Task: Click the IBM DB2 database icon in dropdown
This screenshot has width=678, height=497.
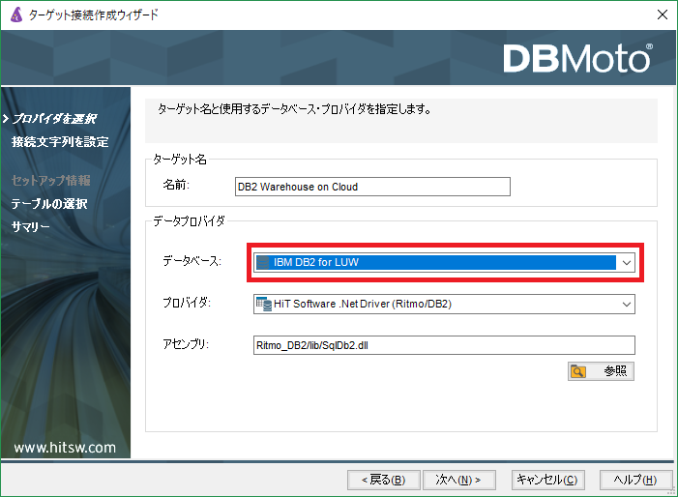Action: click(x=262, y=262)
